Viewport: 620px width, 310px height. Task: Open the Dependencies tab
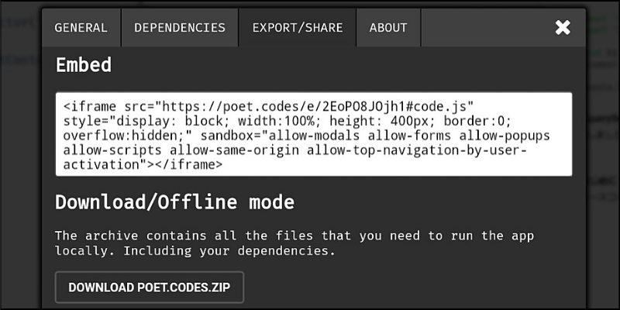180,28
